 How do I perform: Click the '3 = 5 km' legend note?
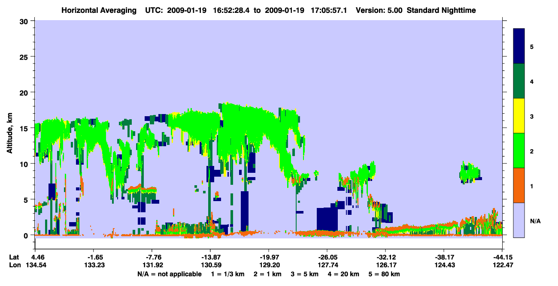(304, 274)
